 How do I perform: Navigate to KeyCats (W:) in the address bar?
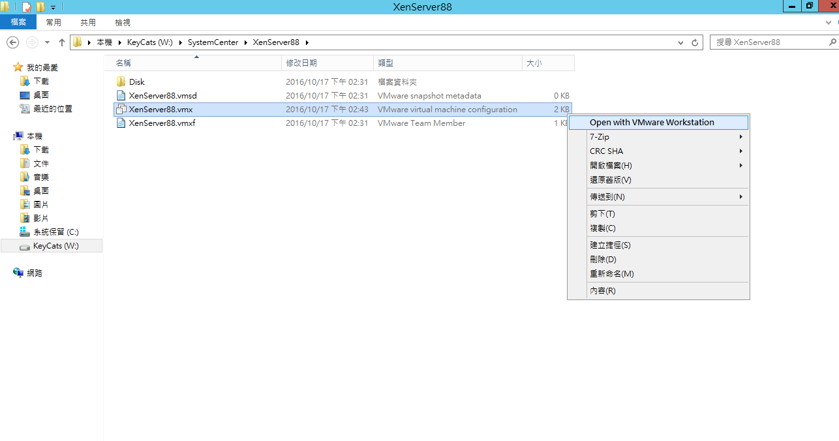coord(150,42)
